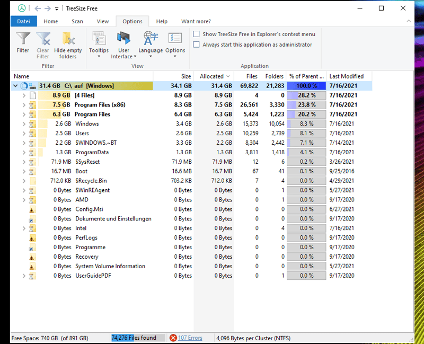
Task: Click the folder icon next to Windows
Action: point(32,124)
